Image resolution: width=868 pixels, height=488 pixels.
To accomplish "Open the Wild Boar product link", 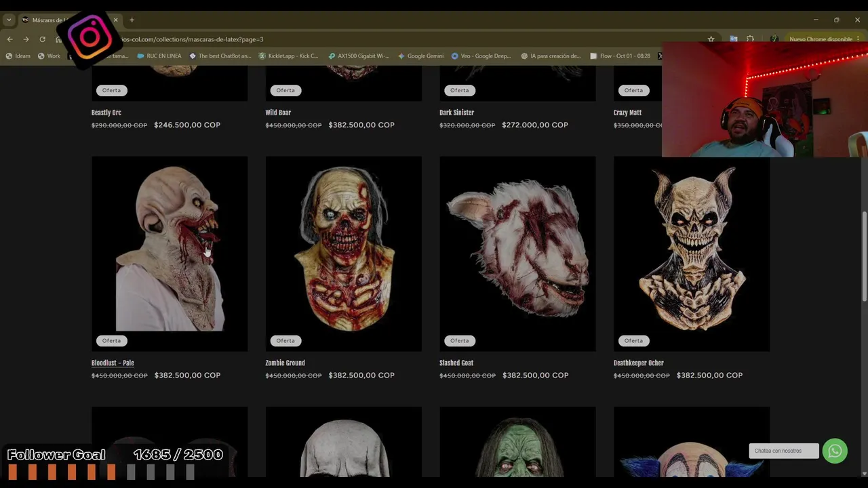I will pos(278,113).
